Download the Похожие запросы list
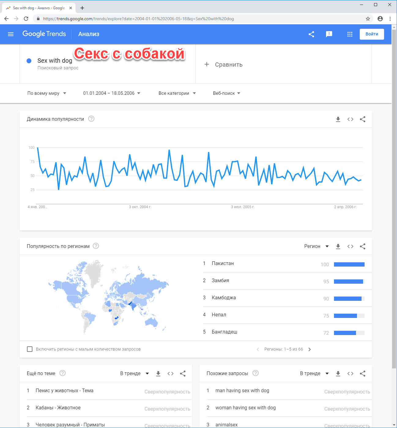397x428 pixels. point(338,374)
